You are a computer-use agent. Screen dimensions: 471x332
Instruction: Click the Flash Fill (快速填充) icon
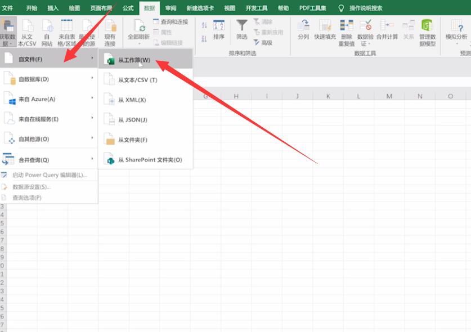pos(325,29)
